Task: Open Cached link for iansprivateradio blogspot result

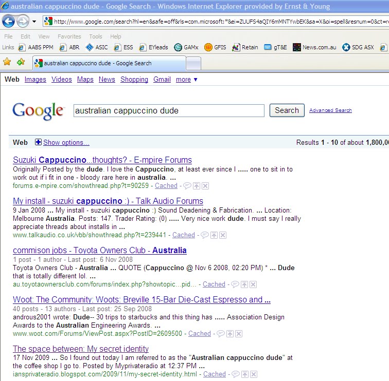Action: click(x=215, y=374)
